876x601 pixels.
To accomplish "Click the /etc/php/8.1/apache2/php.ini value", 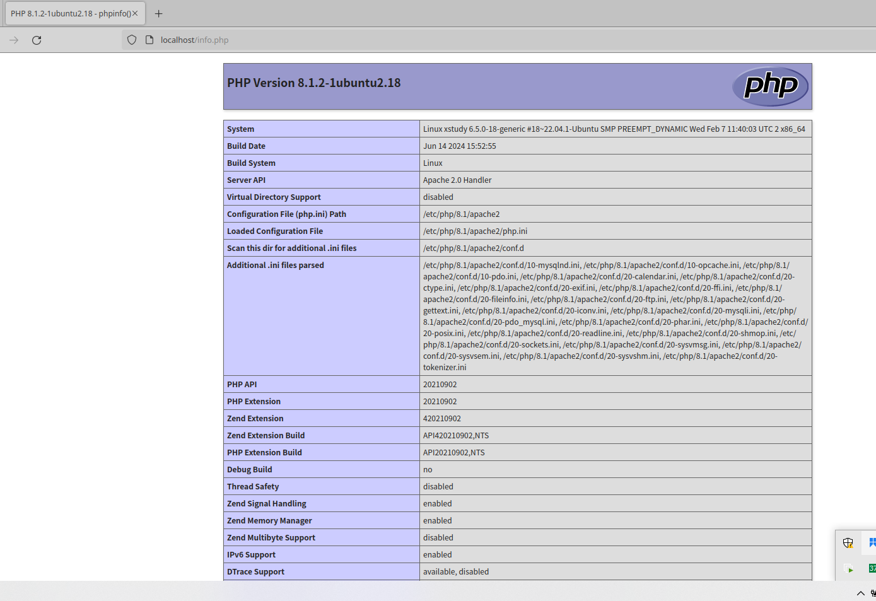I will pyautogui.click(x=476, y=231).
